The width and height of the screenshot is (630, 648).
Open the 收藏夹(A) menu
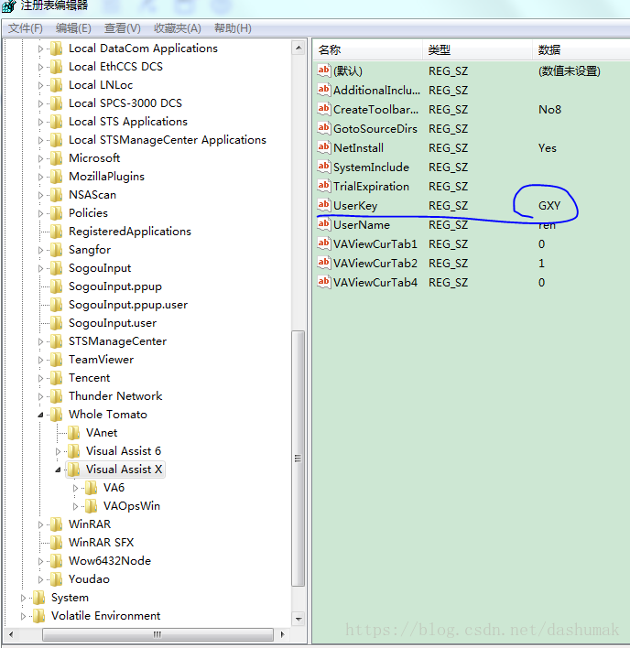click(178, 28)
